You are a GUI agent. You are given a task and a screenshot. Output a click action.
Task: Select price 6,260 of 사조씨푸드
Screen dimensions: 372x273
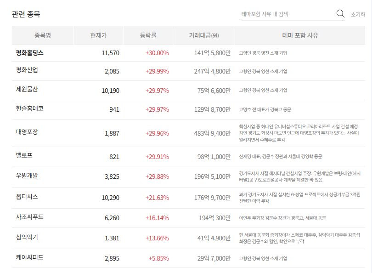pyautogui.click(x=112, y=218)
